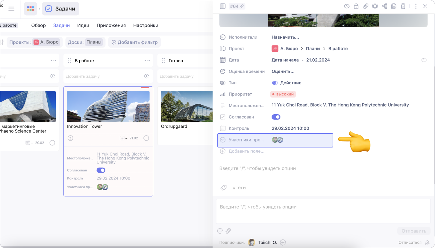Viewport: 435px width, 248px height.
Task: Close the task detail panel
Action: click(x=425, y=6)
